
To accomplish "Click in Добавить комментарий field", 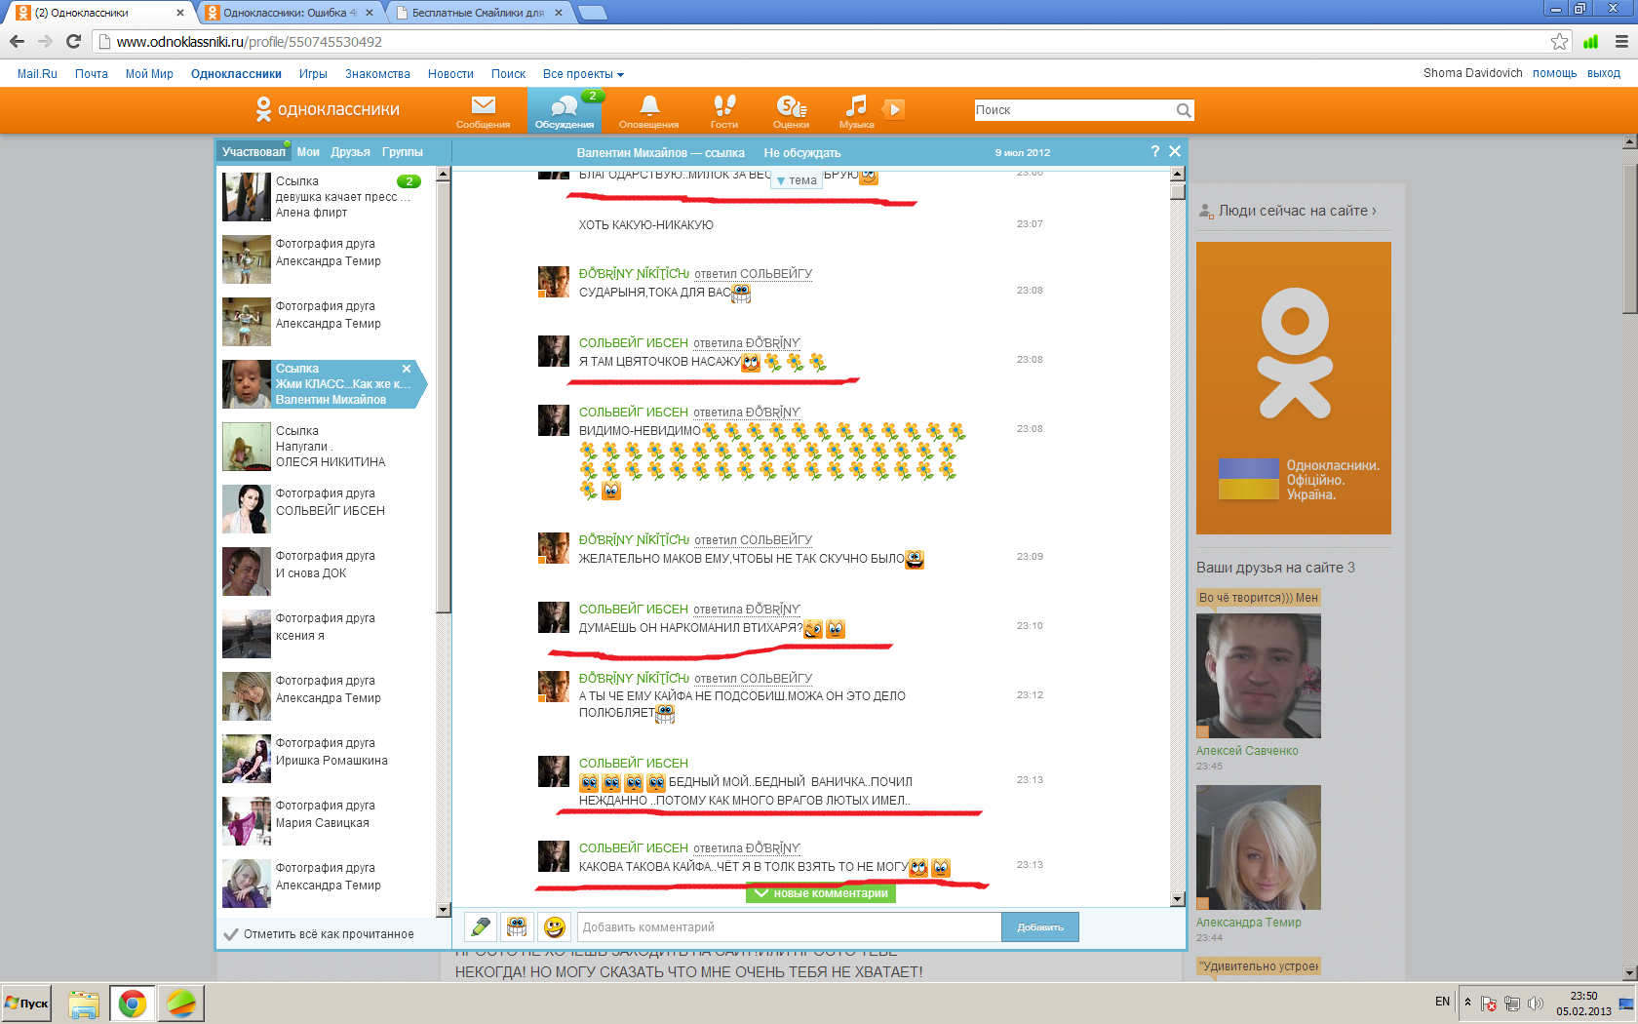I will coord(789,926).
